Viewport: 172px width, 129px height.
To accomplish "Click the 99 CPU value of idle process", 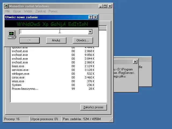I will tap(73, 89).
